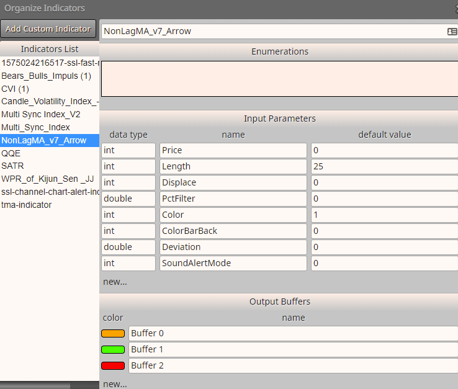458x389 pixels.
Task: Select SATR indicator in list
Action: [50, 166]
